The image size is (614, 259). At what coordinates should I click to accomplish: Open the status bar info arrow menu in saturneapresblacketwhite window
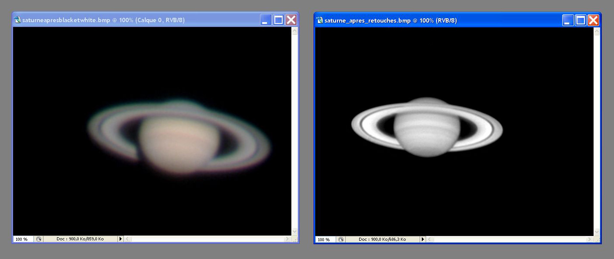point(121,239)
